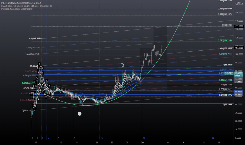
Task: Select the InSillico Four Seasons indicator label
Action: click(x=17, y=9)
